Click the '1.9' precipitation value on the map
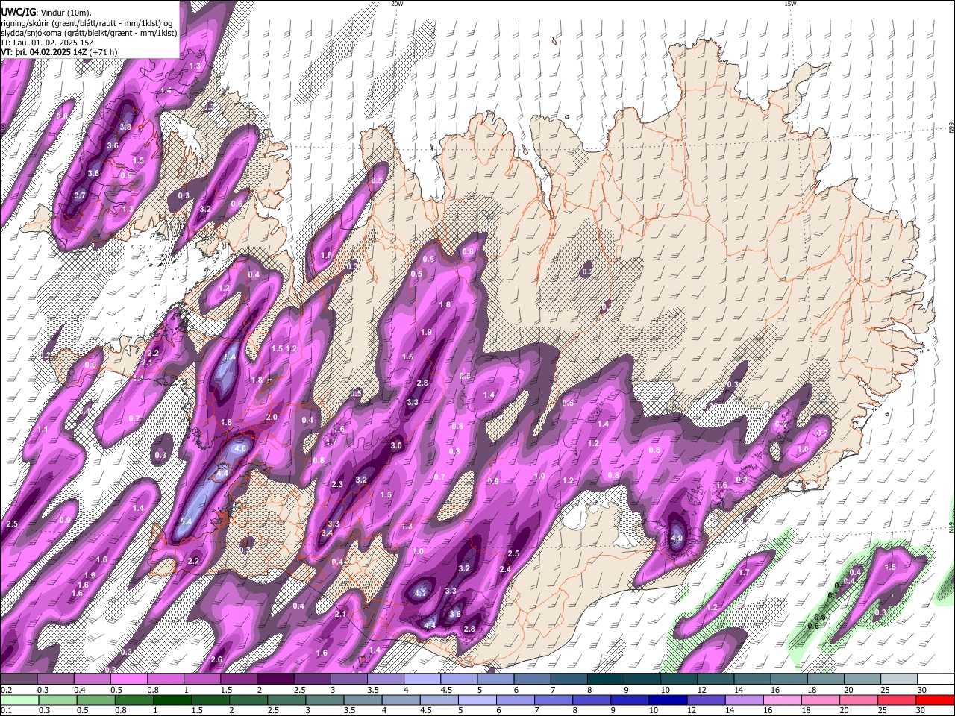955x716 pixels. 426,332
